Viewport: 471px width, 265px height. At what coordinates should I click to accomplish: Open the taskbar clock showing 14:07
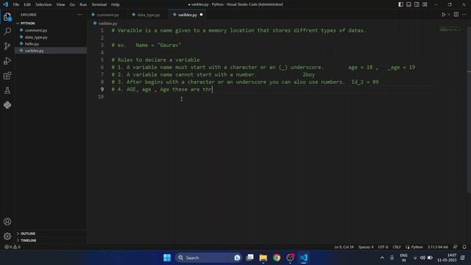tap(447, 258)
